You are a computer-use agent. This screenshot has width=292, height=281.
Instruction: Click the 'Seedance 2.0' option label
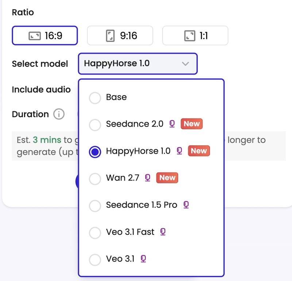click(x=135, y=124)
